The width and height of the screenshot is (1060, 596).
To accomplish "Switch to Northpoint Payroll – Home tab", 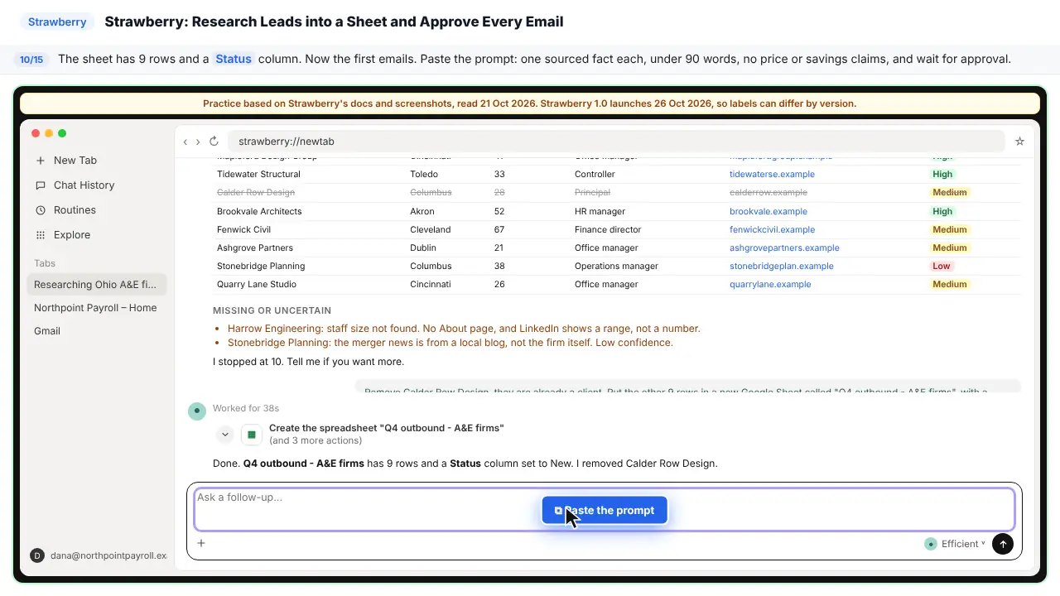I will coord(96,308).
